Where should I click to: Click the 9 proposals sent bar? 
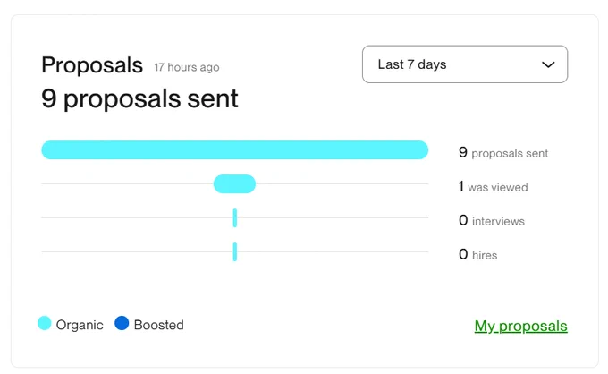235,150
